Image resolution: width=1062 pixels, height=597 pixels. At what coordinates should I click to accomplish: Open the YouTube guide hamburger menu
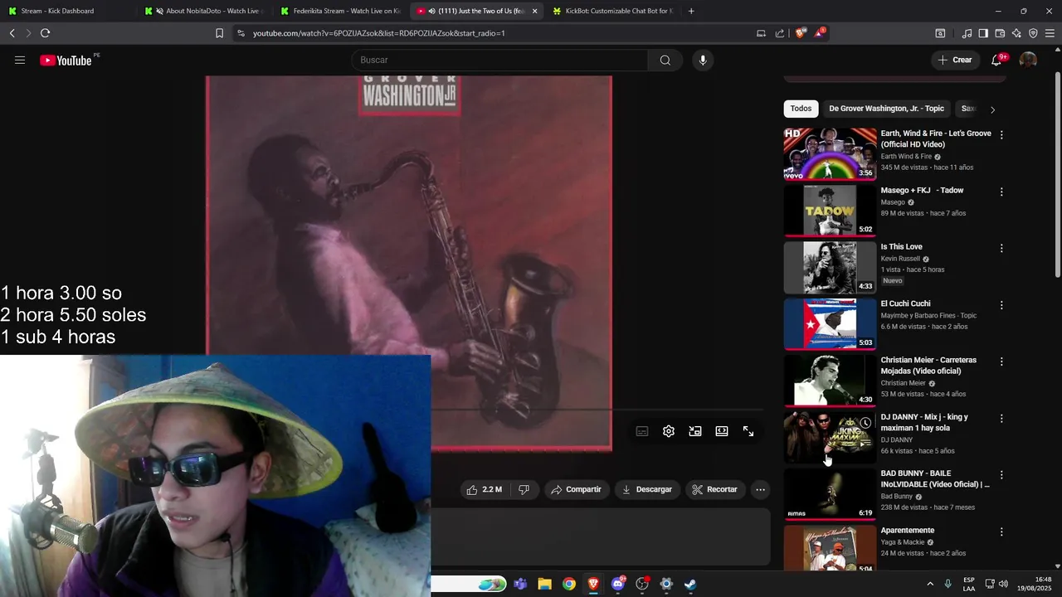pyautogui.click(x=20, y=60)
